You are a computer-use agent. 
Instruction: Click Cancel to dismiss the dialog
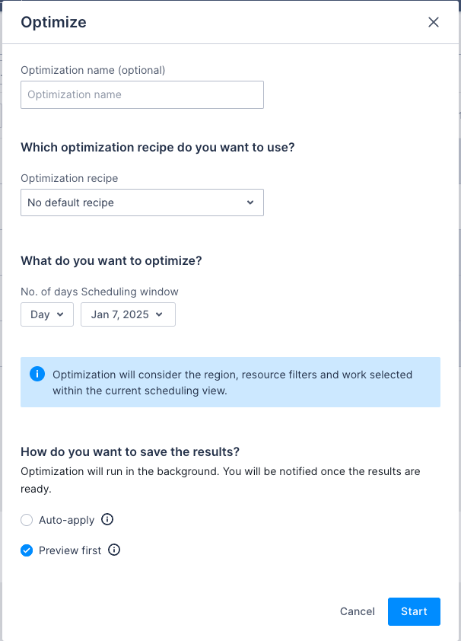tap(357, 611)
